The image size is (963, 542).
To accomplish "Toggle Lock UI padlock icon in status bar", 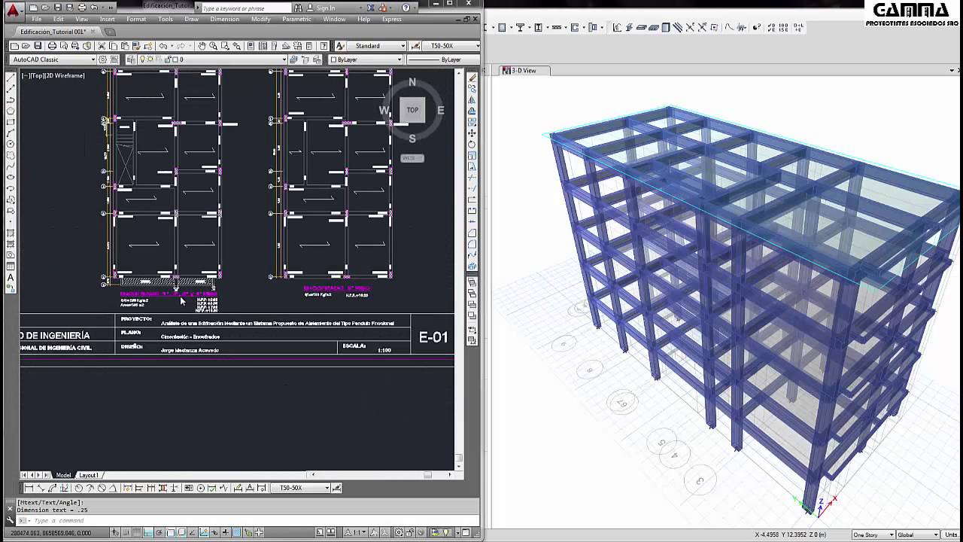I will click(410, 532).
